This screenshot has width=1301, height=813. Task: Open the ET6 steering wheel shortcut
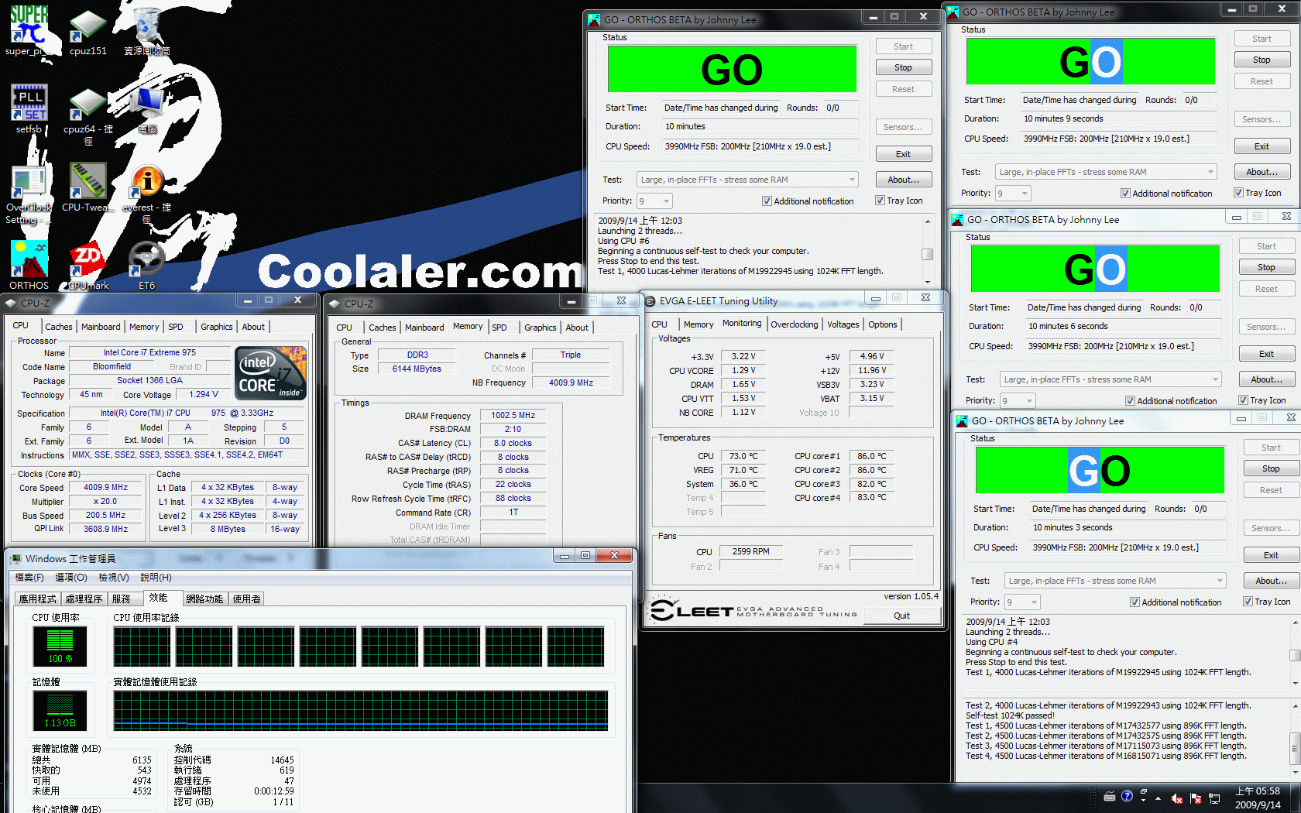click(146, 265)
